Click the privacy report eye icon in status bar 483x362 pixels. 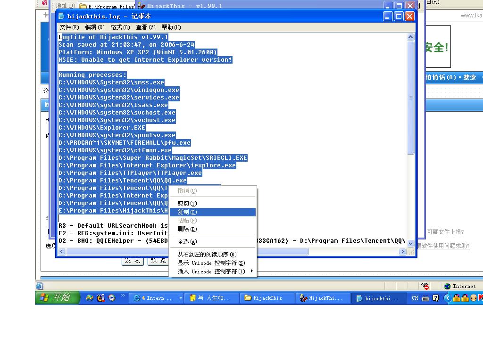tap(425, 286)
